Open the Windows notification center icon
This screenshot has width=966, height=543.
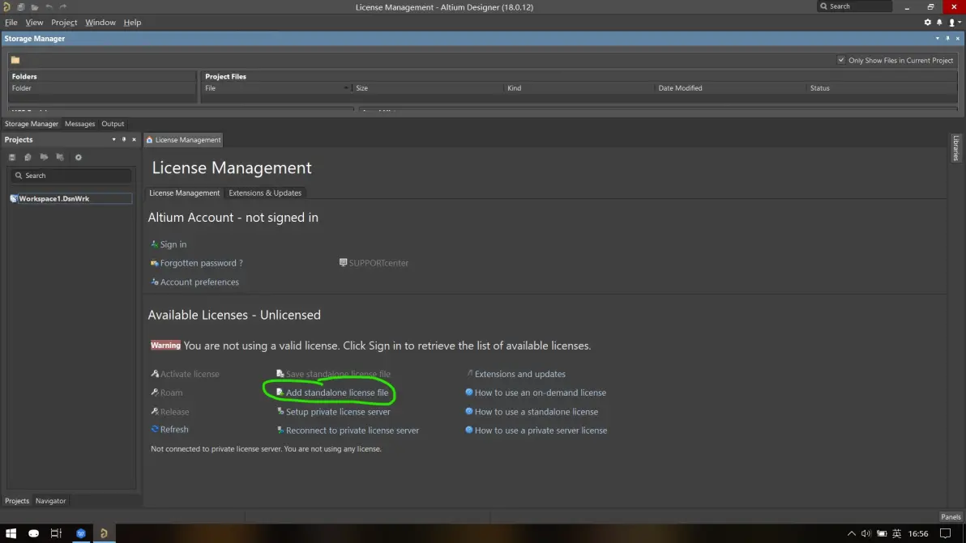point(946,533)
